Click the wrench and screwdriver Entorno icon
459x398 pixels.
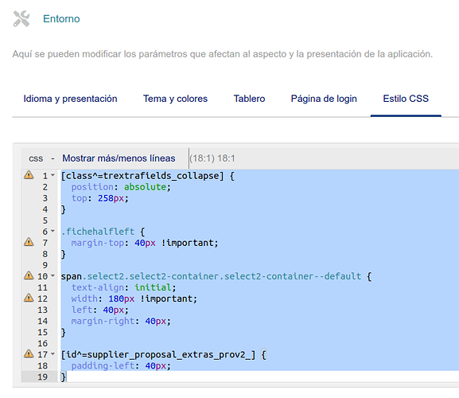point(21,19)
